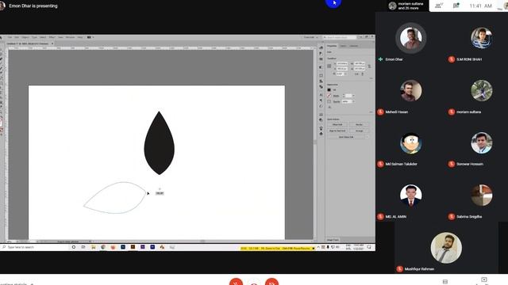This screenshot has height=285, width=508.
Task: Click the Stroke color swatch
Action: pos(329,96)
